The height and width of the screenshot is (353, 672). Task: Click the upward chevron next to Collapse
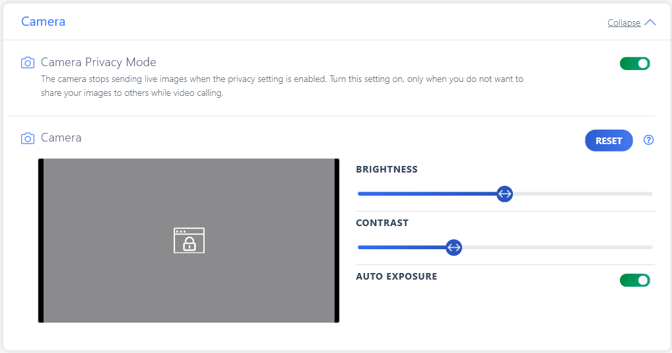pyautogui.click(x=650, y=22)
